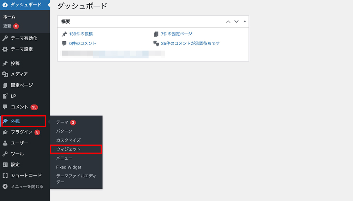Go to ホーム in sidebar

point(9,17)
